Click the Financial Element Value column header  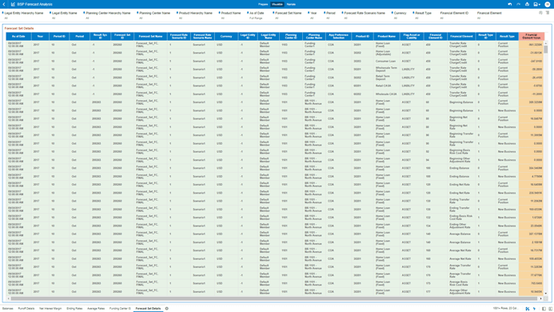pyautogui.click(x=532, y=36)
